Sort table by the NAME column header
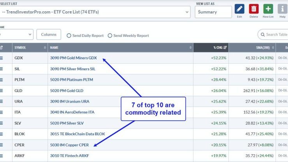The width and height of the screenshot is (288, 162). 120,48
